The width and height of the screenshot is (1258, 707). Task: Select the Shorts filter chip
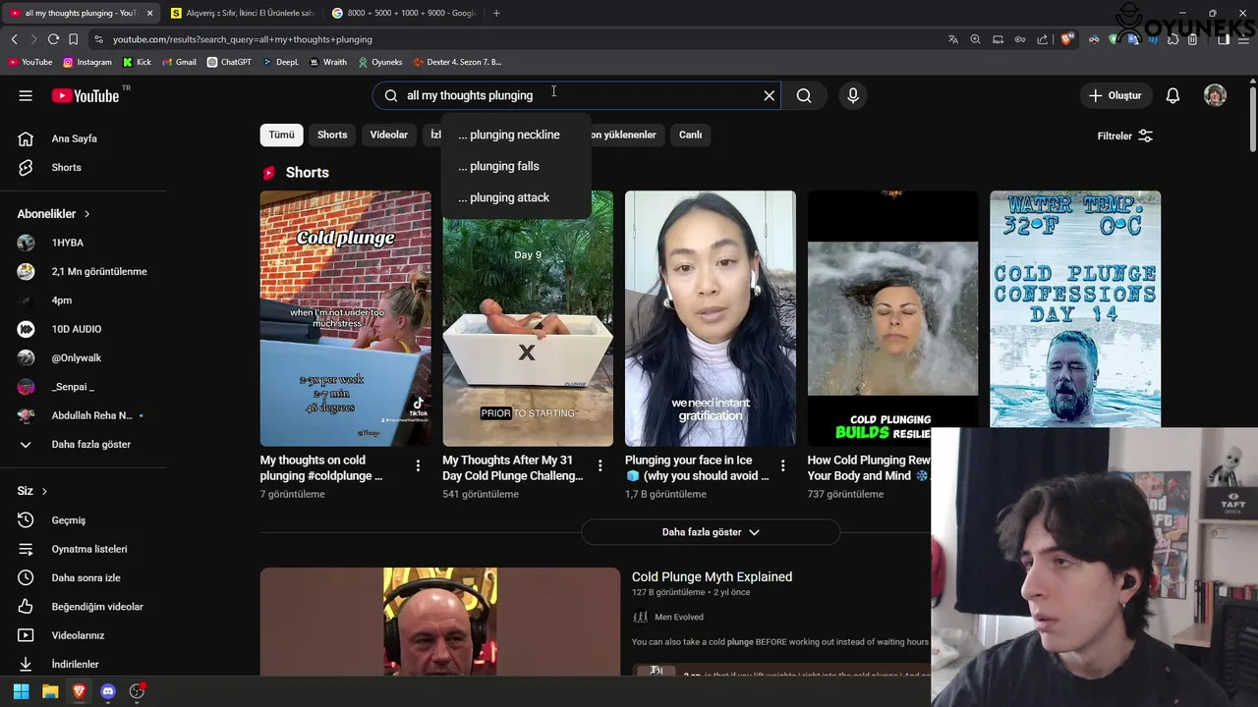coord(332,135)
